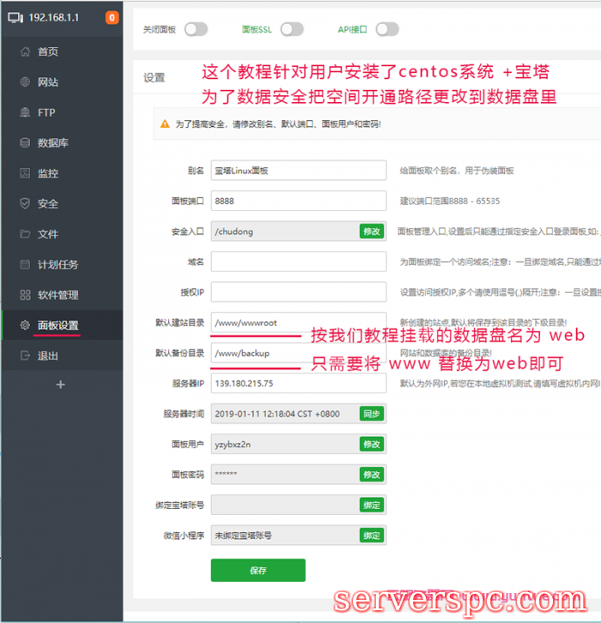601x623 pixels.
Task: Click the database icon in sidebar
Action: (x=24, y=143)
